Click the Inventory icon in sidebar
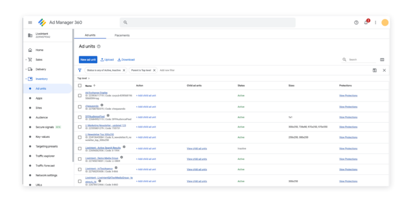413x202 pixels. [x=30, y=79]
